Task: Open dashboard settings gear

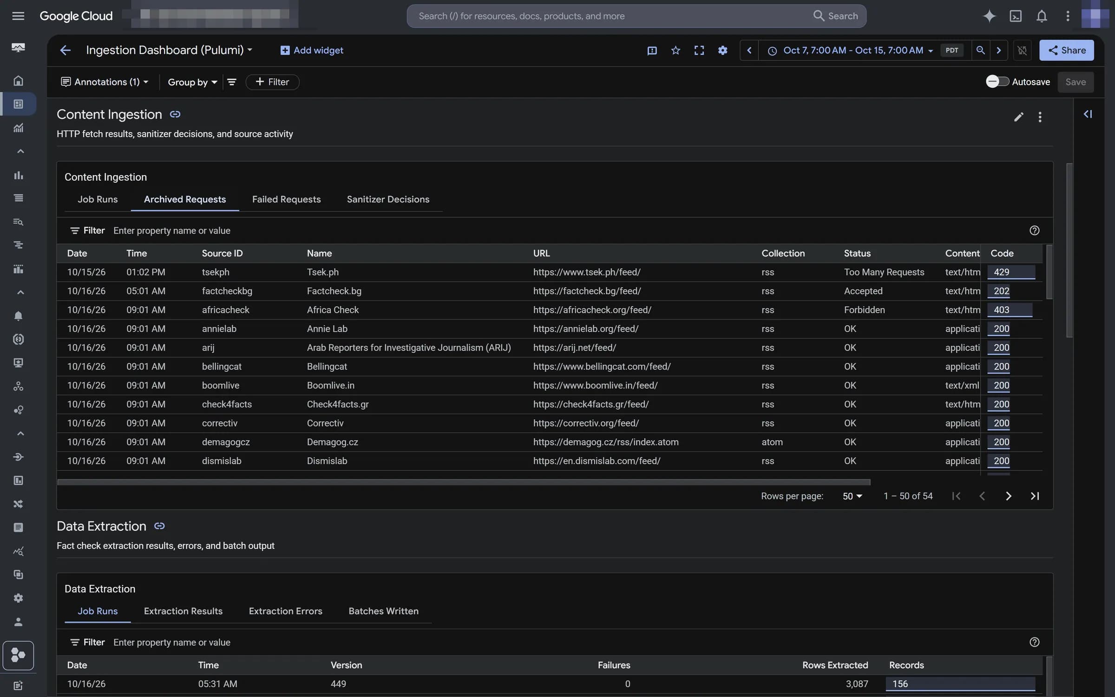Action: click(x=722, y=50)
